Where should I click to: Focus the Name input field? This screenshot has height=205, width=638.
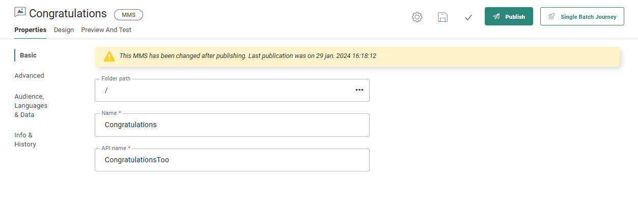(x=232, y=125)
